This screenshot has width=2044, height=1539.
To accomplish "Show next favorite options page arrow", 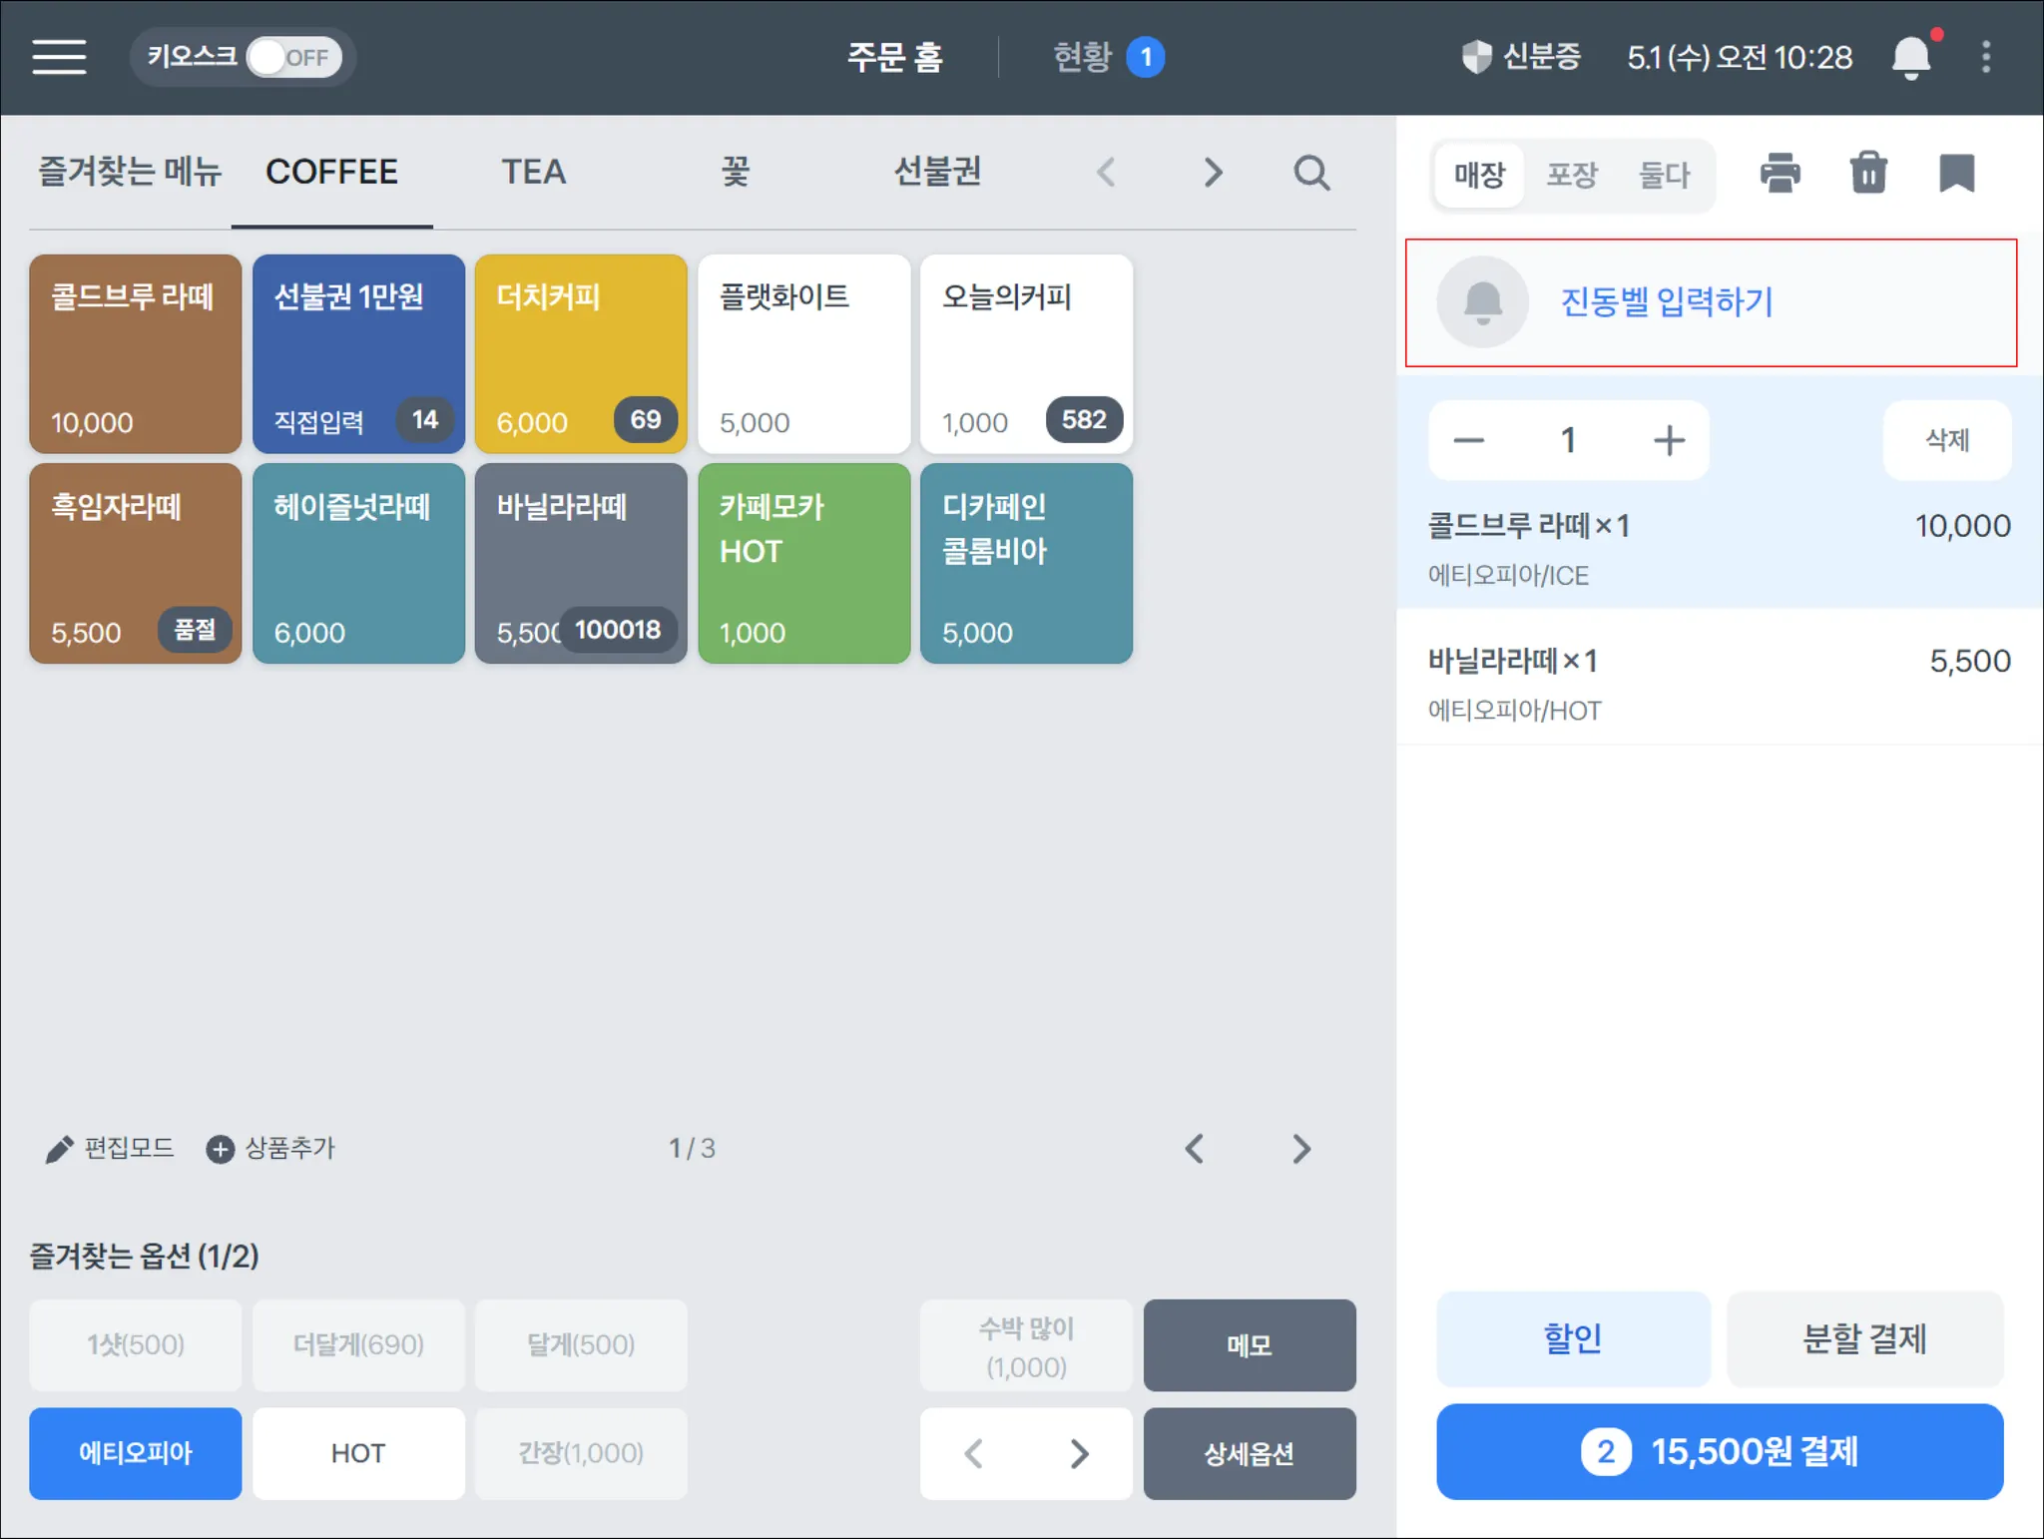I will 1079,1453.
